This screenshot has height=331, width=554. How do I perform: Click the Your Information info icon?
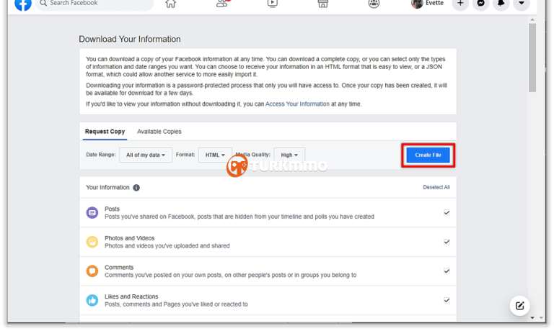click(136, 188)
